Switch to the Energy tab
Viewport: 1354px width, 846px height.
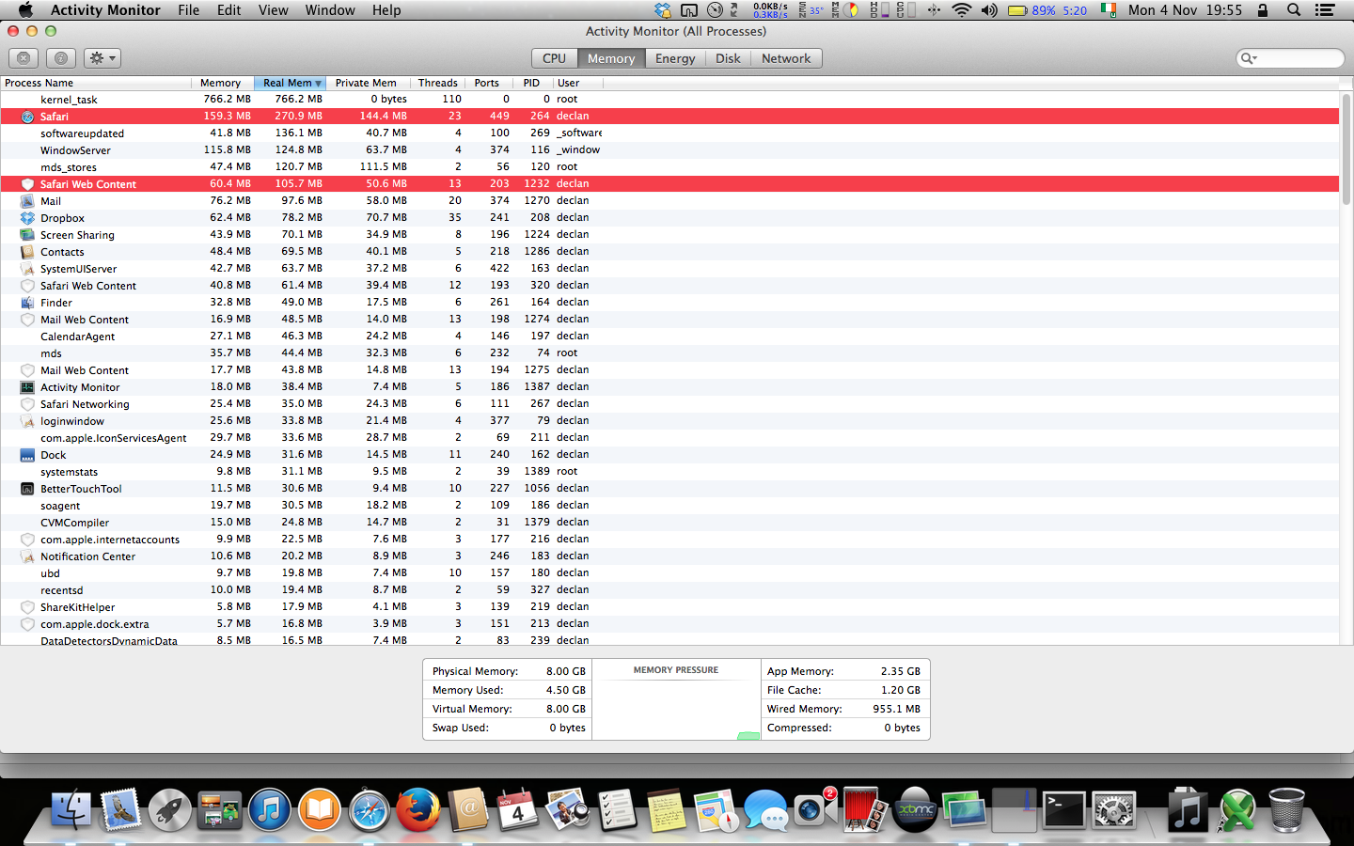tap(675, 58)
